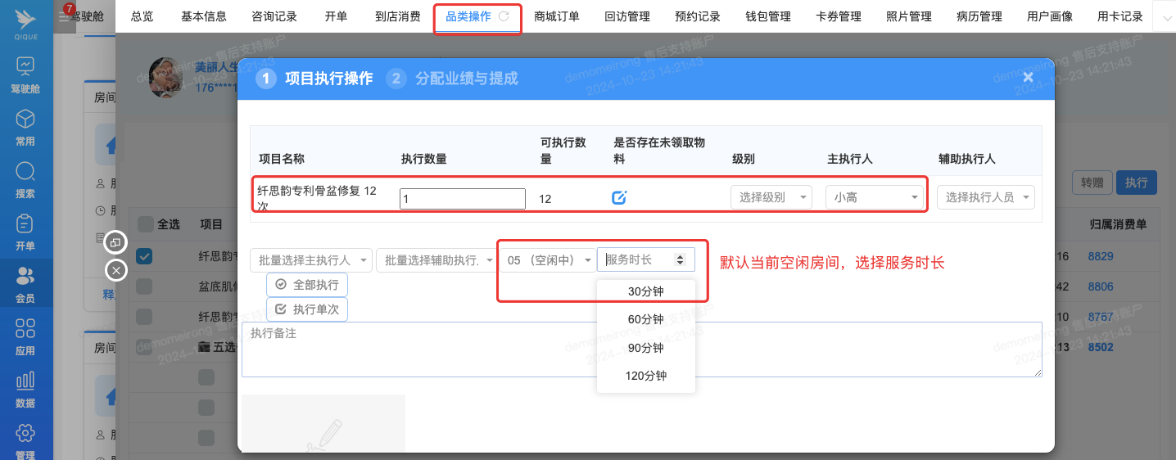
Task: Open the 搜索 search sidebar icon
Action: point(25,172)
